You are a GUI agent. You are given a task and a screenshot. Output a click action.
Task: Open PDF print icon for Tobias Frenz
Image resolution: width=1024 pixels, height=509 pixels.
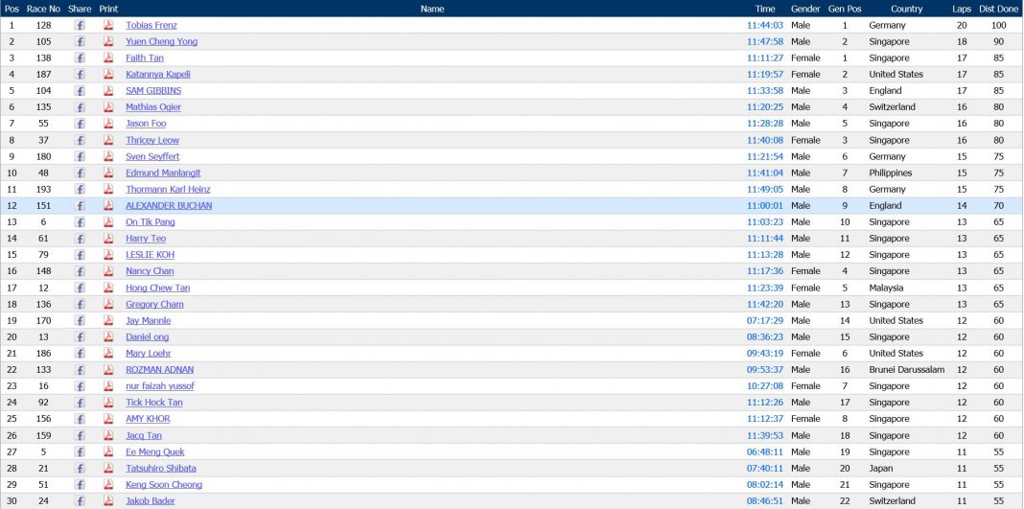pos(108,25)
